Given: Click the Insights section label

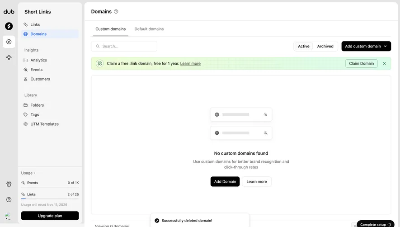Looking at the screenshot, I should click(31, 50).
